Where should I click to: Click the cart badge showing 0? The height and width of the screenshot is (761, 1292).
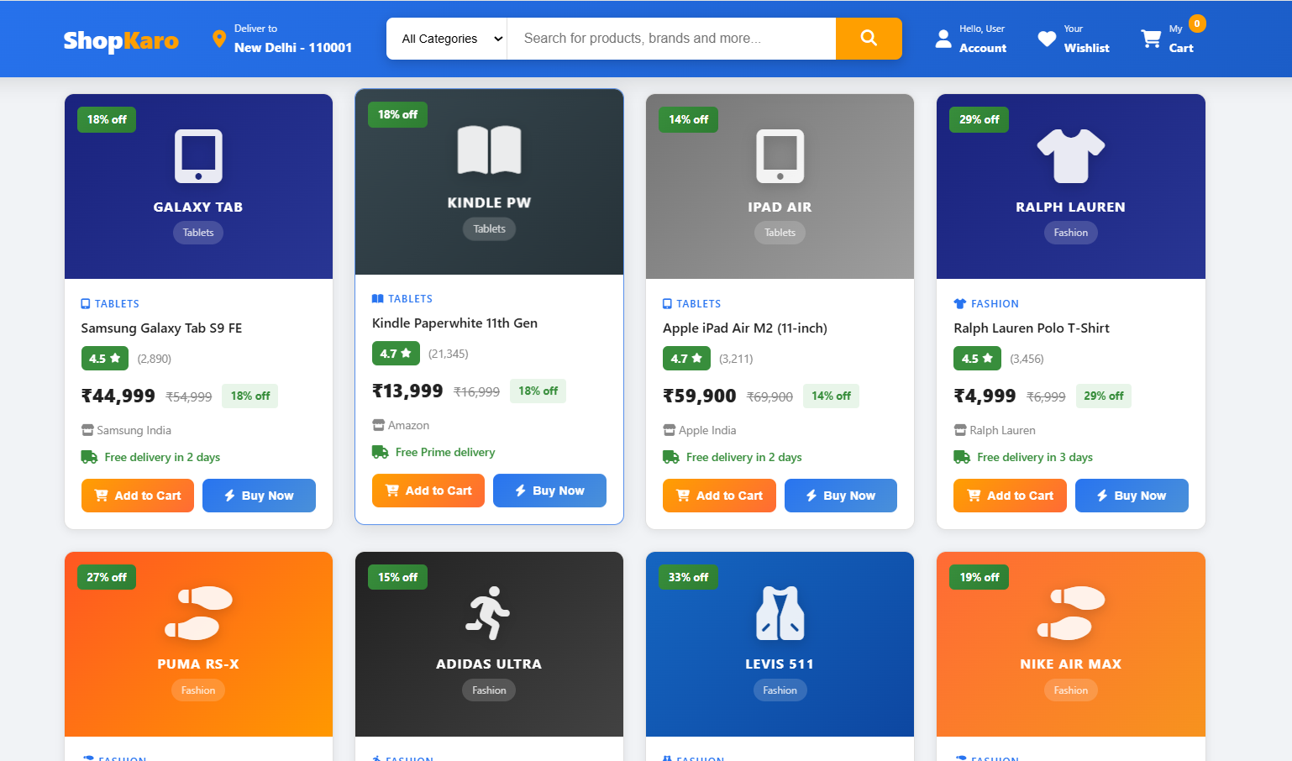pos(1197,24)
